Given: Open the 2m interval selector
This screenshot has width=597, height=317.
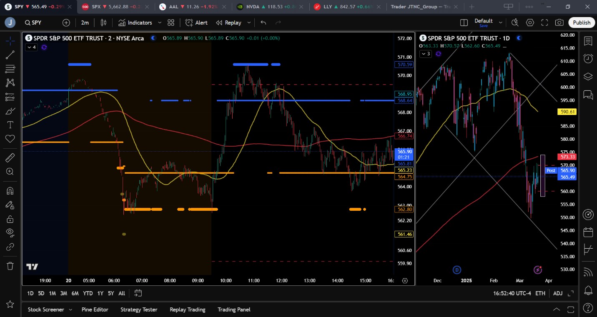Looking at the screenshot, I should tap(85, 22).
